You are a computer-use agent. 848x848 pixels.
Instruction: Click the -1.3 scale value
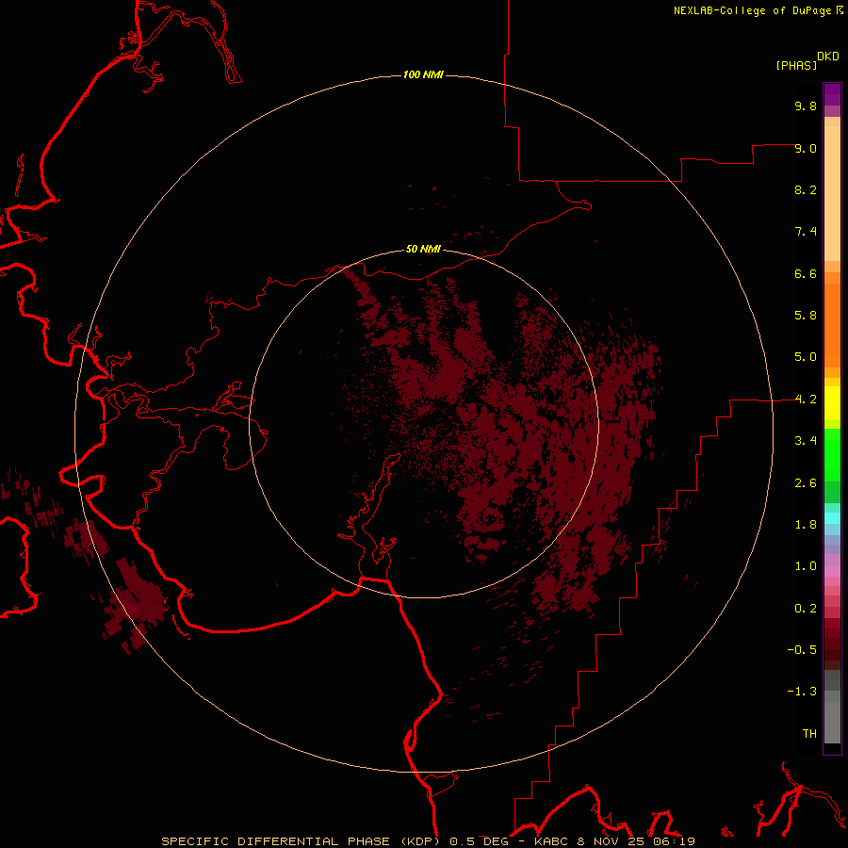click(802, 692)
